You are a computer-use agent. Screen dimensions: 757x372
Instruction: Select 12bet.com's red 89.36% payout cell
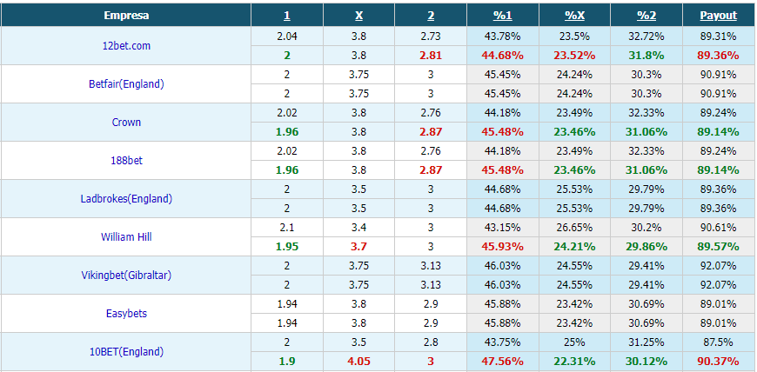click(719, 55)
